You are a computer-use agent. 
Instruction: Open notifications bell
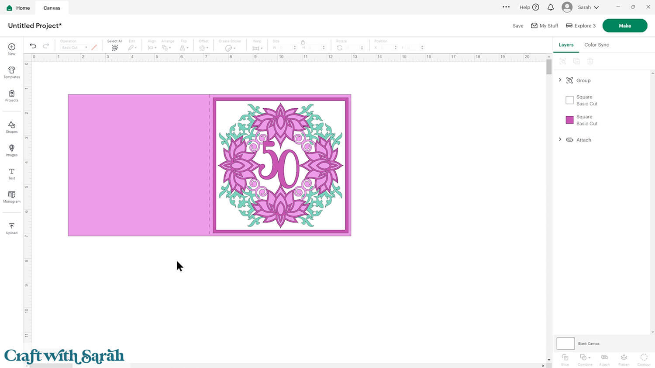coord(551,7)
